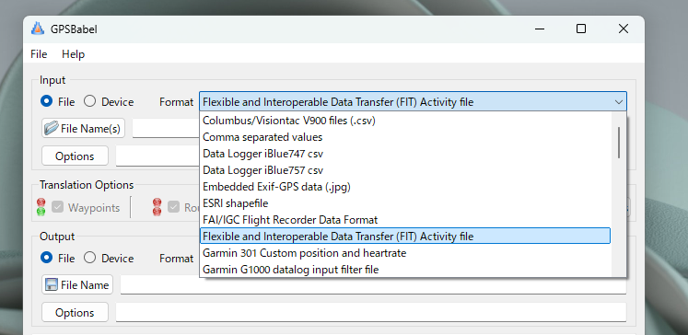
Task: Choose Garmin 301 Custom position and heartrate
Action: coord(405,253)
